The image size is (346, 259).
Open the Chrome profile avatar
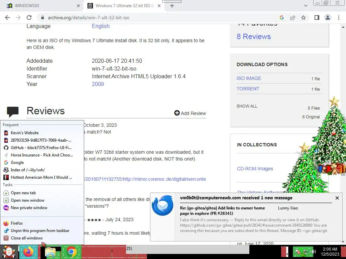[328, 18]
